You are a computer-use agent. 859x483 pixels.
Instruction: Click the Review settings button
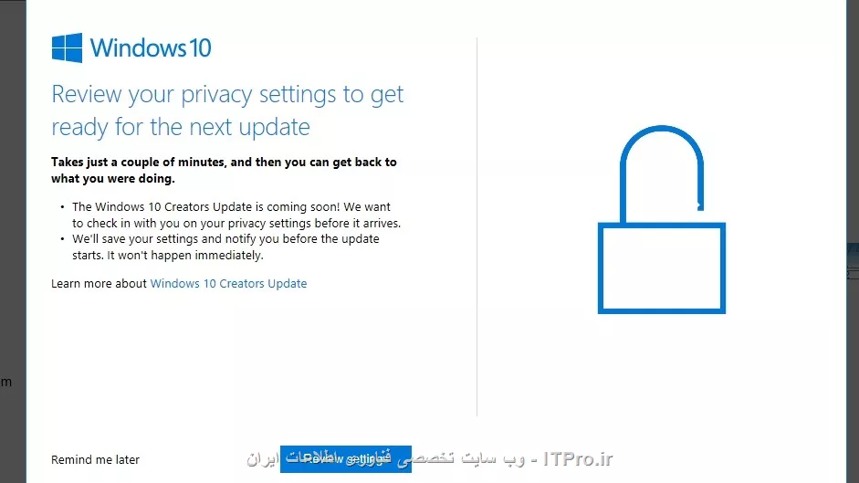[x=346, y=459]
